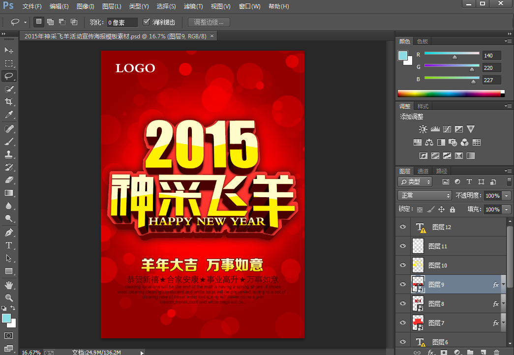
Task: Click Intersect with Selection mode button
Action: click(x=74, y=22)
